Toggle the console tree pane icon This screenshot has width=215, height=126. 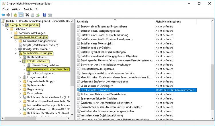point(21,15)
